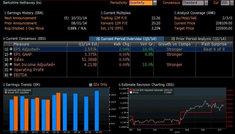Select the EPS Adjusted+ radio button
This screenshot has height=134, width=235.
click(11, 49)
